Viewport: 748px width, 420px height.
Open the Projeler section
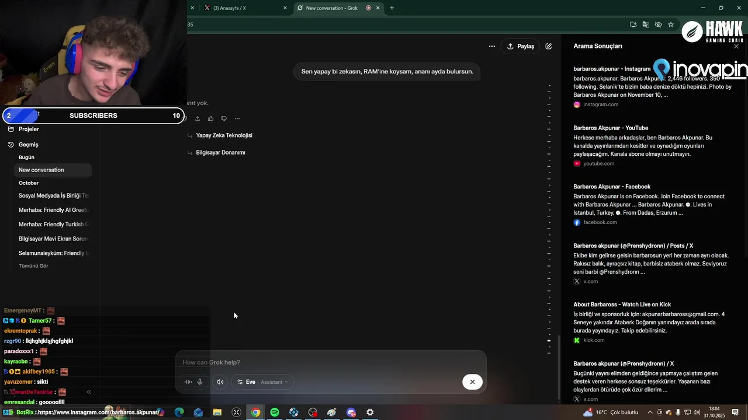[x=29, y=129]
